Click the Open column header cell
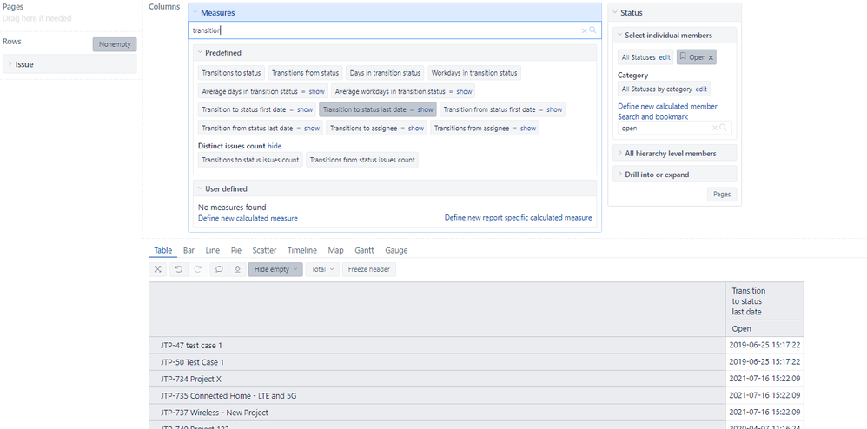 click(x=764, y=328)
